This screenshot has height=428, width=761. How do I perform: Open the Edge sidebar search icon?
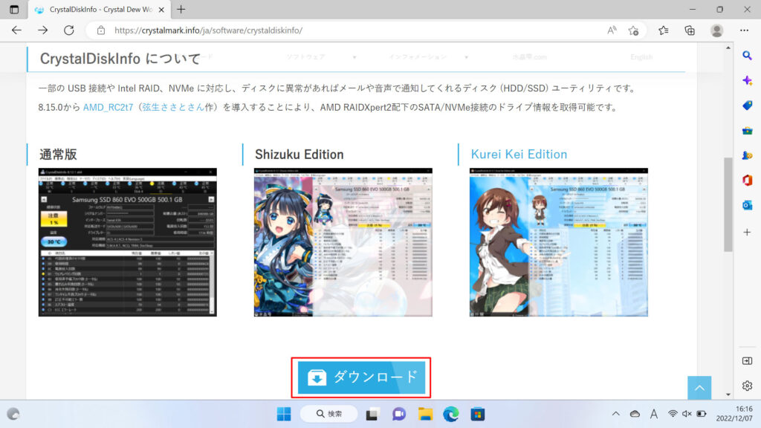pos(747,55)
